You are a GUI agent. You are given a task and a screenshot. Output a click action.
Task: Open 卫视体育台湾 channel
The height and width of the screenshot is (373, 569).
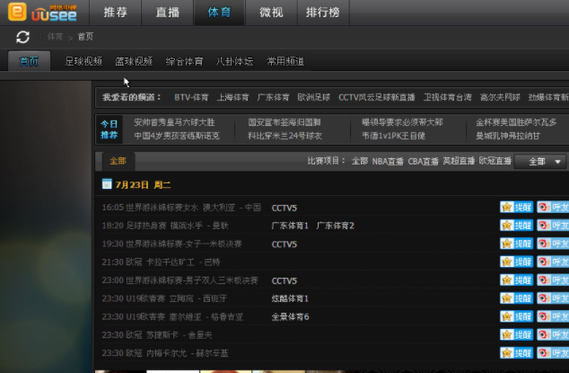448,97
